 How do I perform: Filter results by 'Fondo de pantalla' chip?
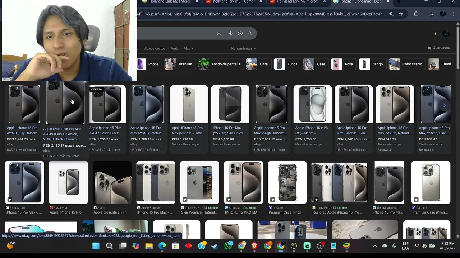tap(220, 64)
